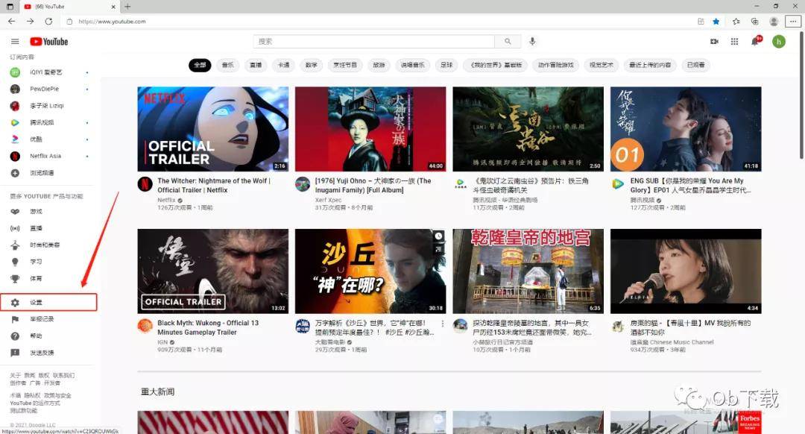Select the 已观看 filter chip

(696, 65)
